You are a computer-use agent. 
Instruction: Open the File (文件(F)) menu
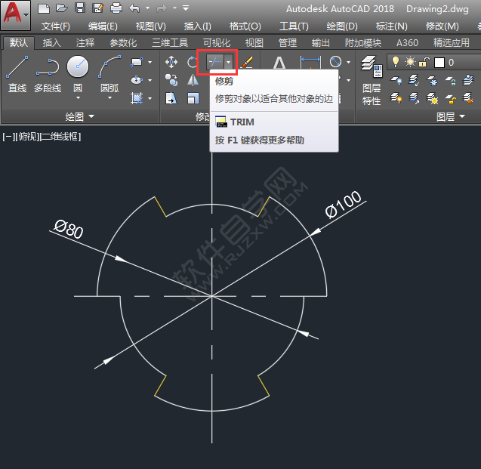[x=56, y=26]
